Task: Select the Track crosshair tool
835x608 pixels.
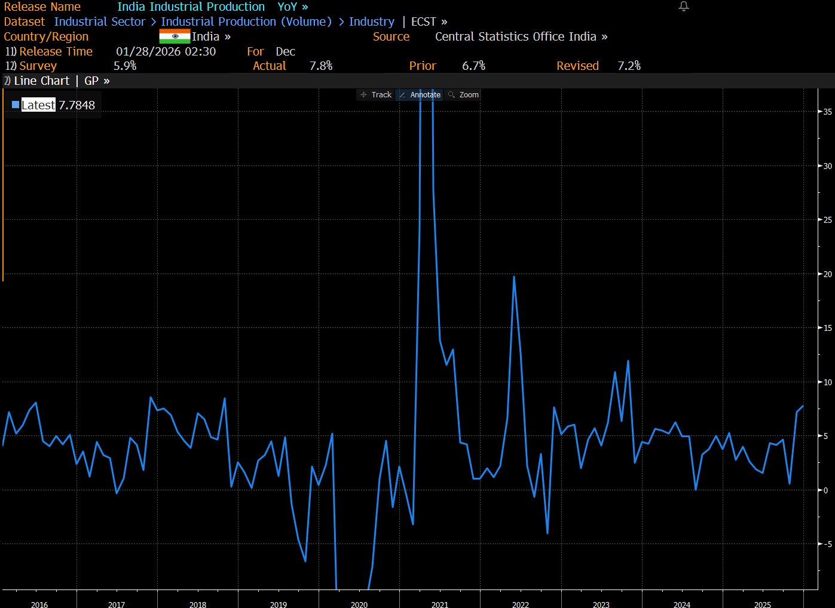Action: tap(376, 95)
